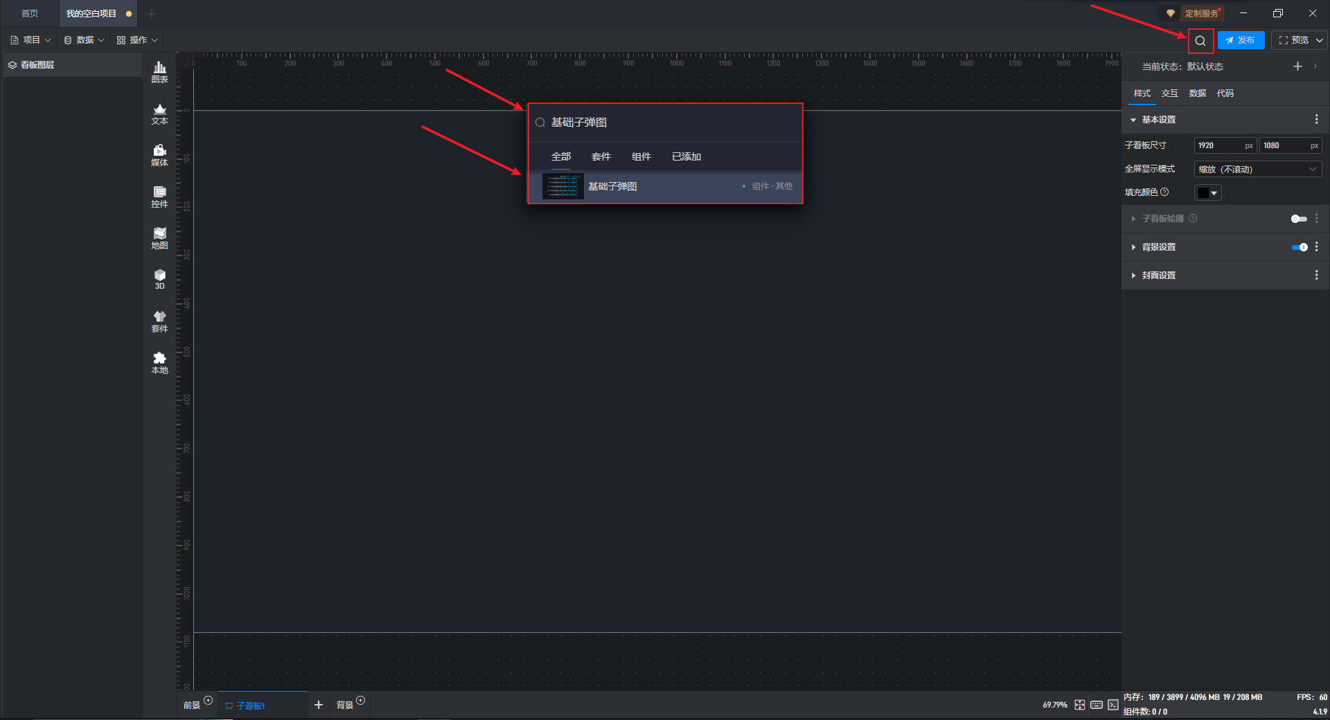1330x720 pixels.
Task: Switch to the 交互 tab
Action: point(1169,93)
